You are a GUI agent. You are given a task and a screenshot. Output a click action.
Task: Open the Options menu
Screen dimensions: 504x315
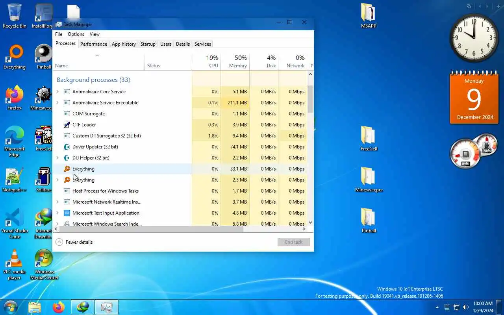pos(76,34)
